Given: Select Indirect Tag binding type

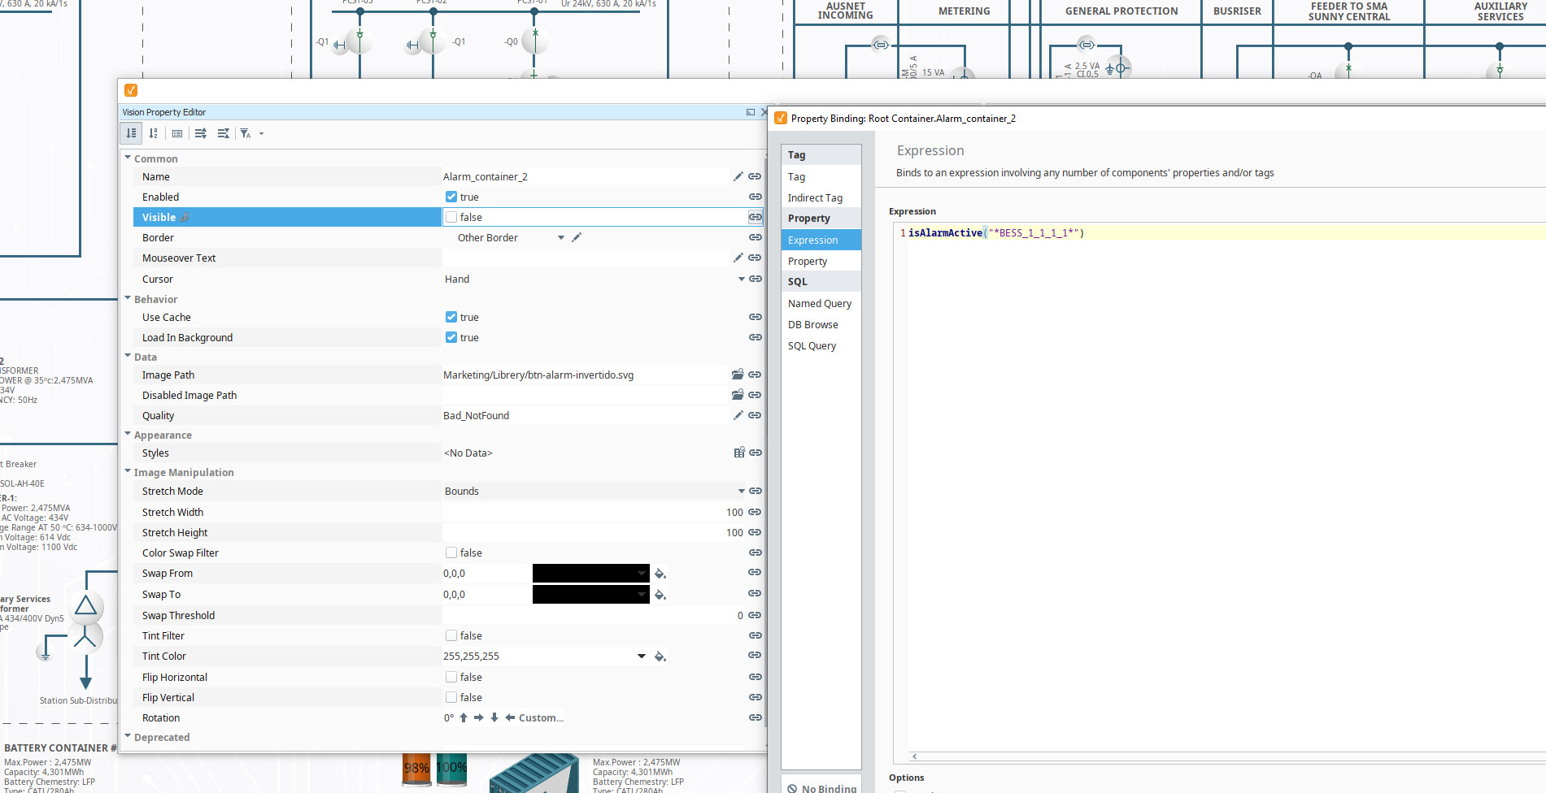Looking at the screenshot, I should [x=821, y=197].
